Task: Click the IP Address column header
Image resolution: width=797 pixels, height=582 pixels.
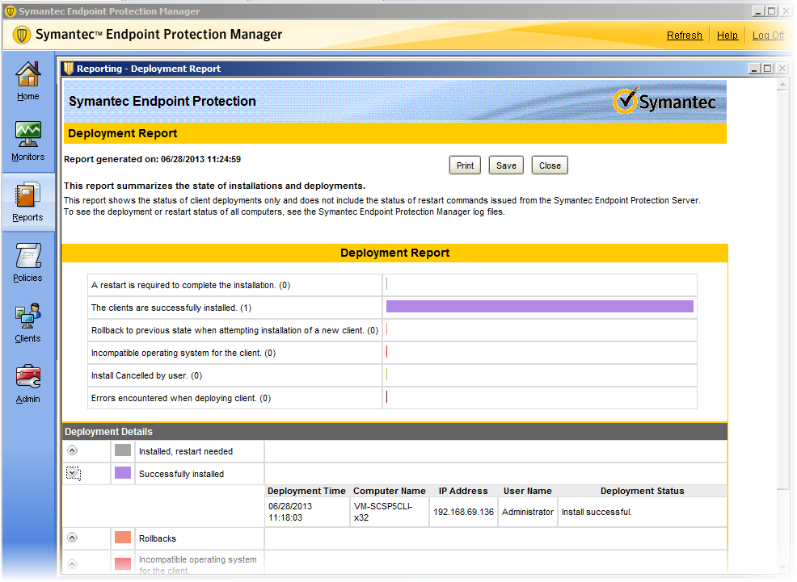Action: pos(463,491)
